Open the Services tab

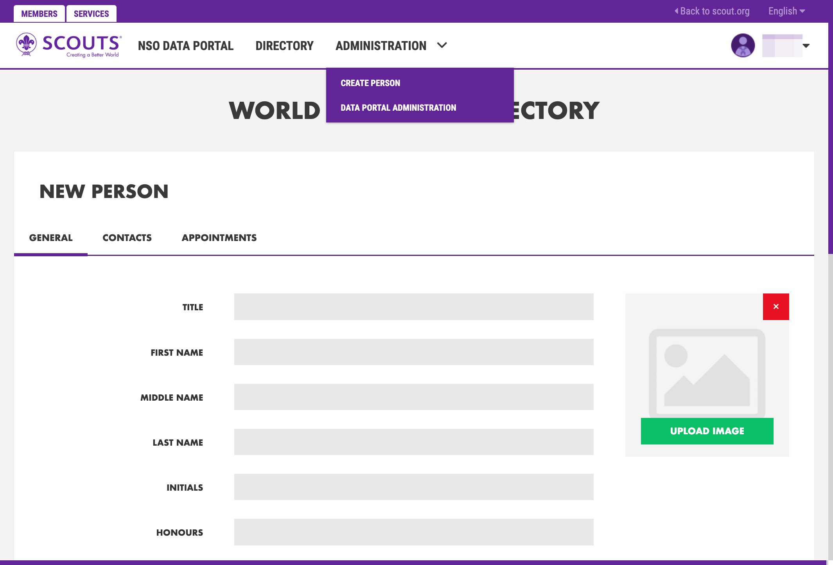point(91,14)
